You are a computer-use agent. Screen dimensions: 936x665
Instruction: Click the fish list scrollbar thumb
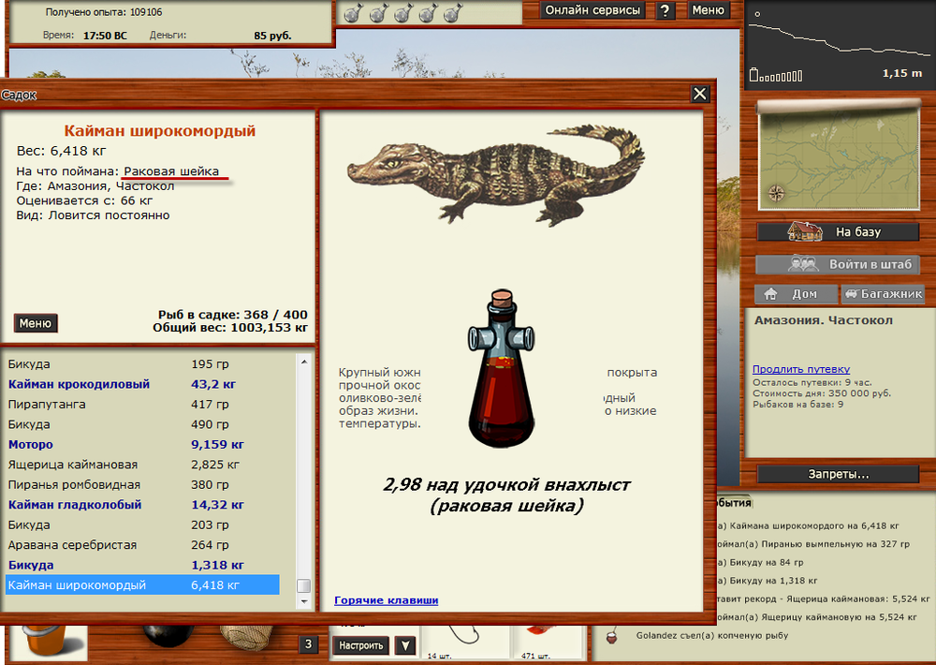(303, 586)
